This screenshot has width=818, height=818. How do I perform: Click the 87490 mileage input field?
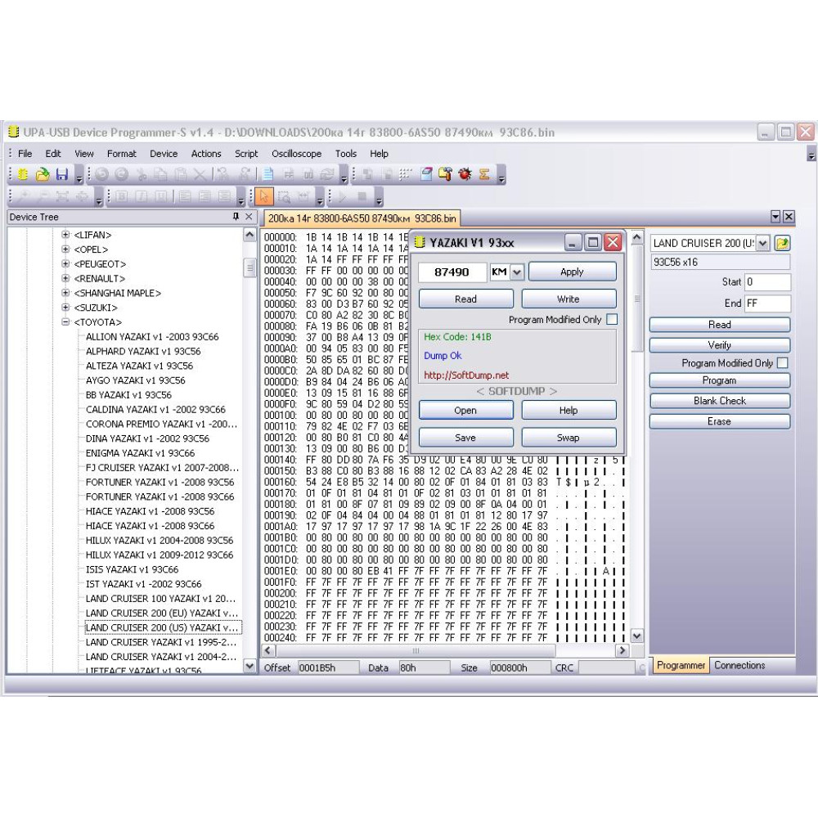pos(452,272)
